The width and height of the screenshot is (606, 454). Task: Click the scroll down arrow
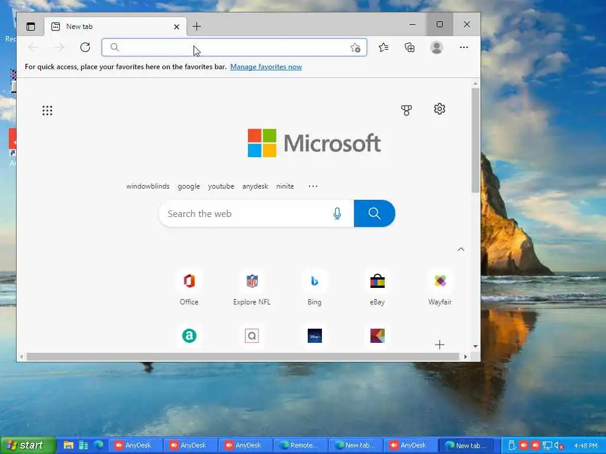(x=475, y=346)
